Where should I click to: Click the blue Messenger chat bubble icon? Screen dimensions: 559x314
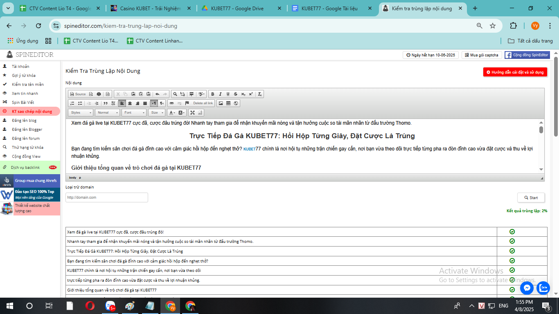point(527,288)
